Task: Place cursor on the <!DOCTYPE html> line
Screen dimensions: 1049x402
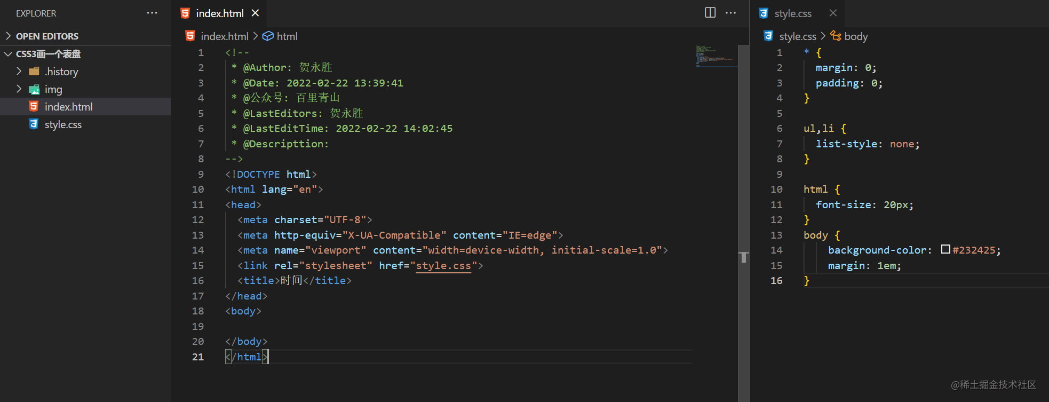Action: coord(271,175)
